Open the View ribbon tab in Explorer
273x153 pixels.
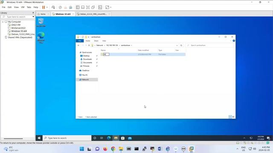(104, 41)
